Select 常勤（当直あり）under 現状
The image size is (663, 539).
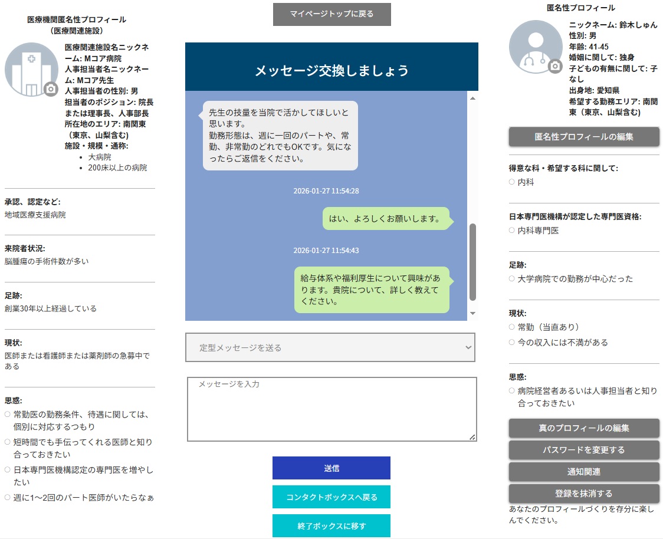click(510, 326)
